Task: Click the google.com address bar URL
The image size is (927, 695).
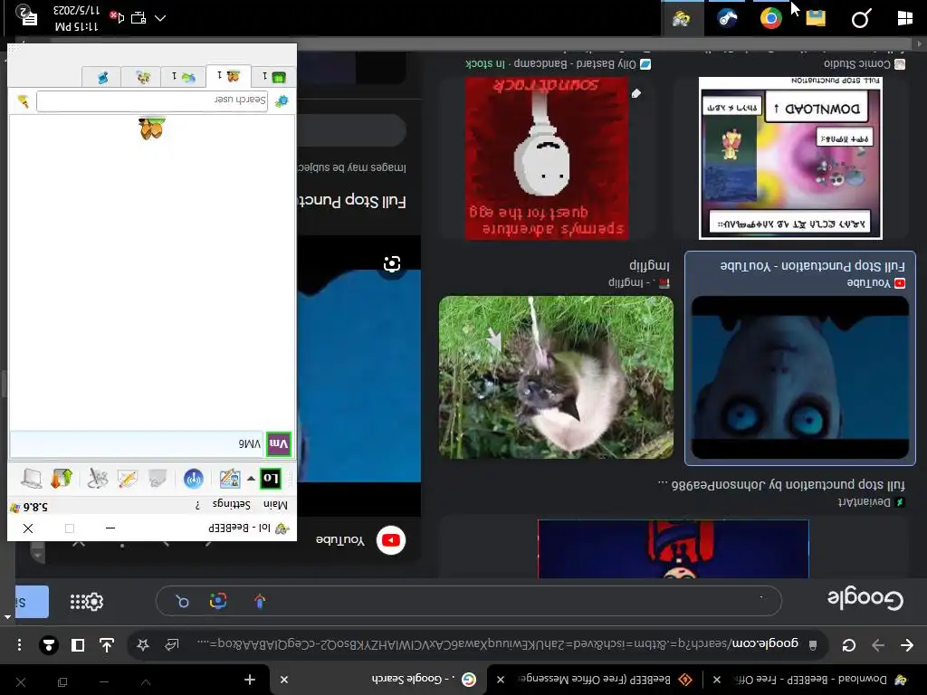Action: pos(497,643)
